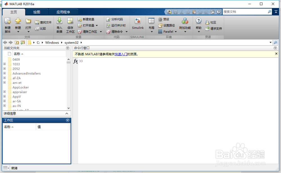Expand the appraiser folder node
This screenshot has width=281, height=173.
(x=4, y=92)
